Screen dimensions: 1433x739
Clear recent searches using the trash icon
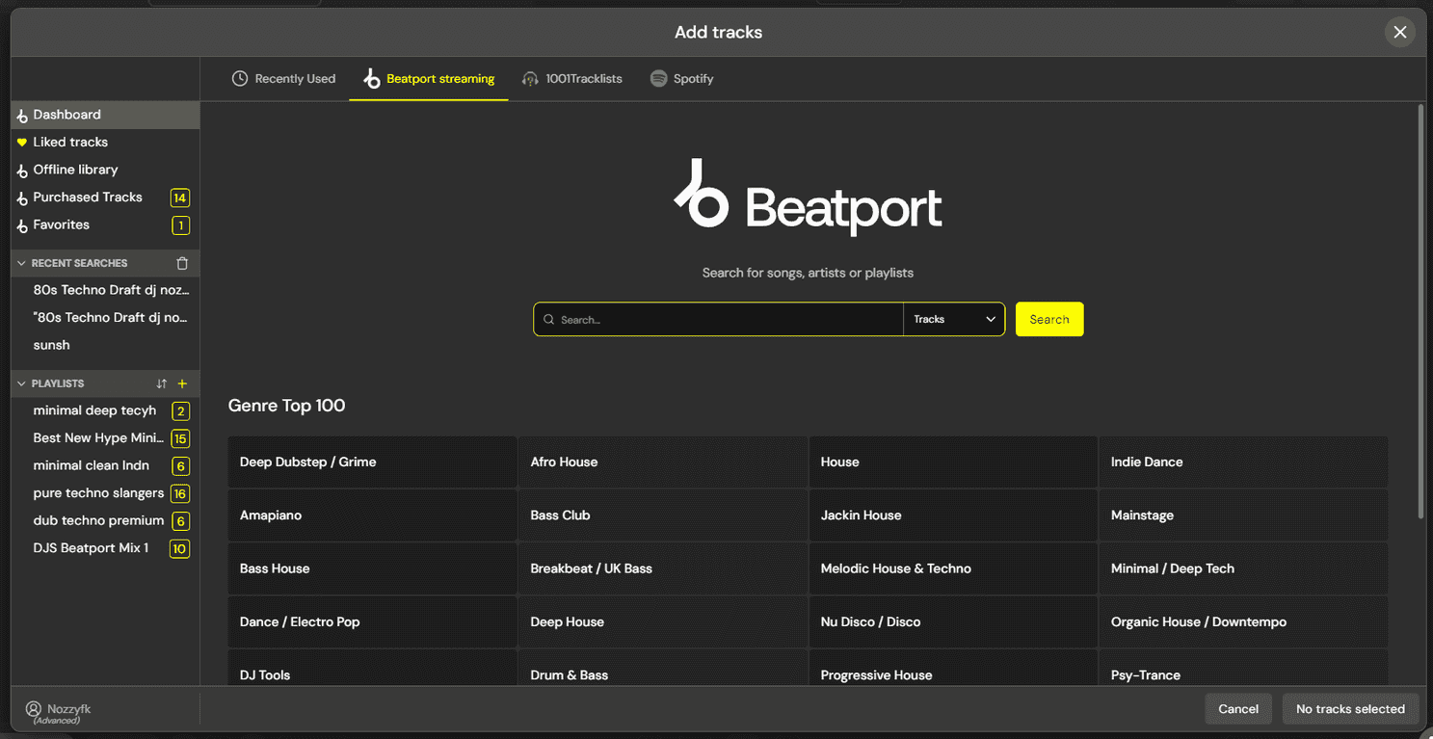point(181,262)
